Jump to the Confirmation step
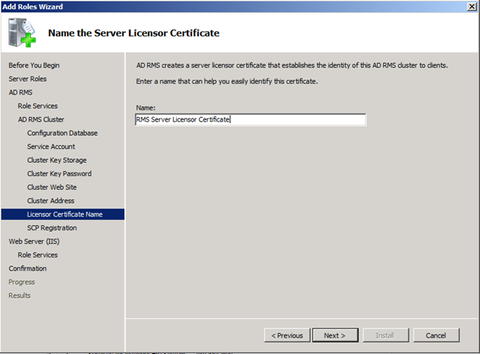Screen dimensions: 480x354 point(28,268)
